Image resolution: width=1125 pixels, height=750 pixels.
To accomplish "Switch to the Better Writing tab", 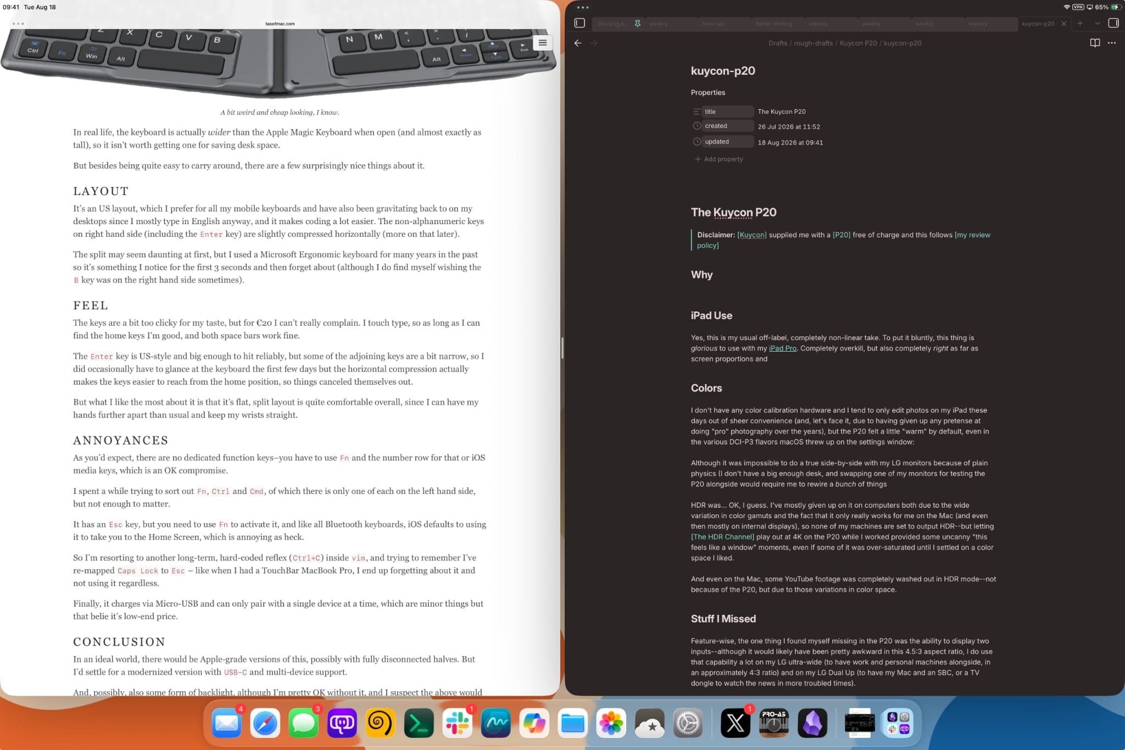I will pyautogui.click(x=773, y=24).
